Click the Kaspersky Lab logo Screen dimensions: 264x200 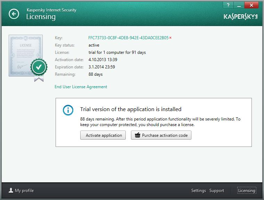click(241, 17)
